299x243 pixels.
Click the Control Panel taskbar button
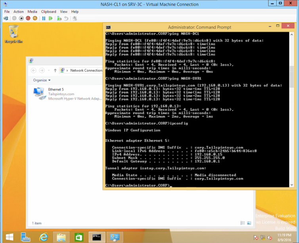tap(115, 237)
